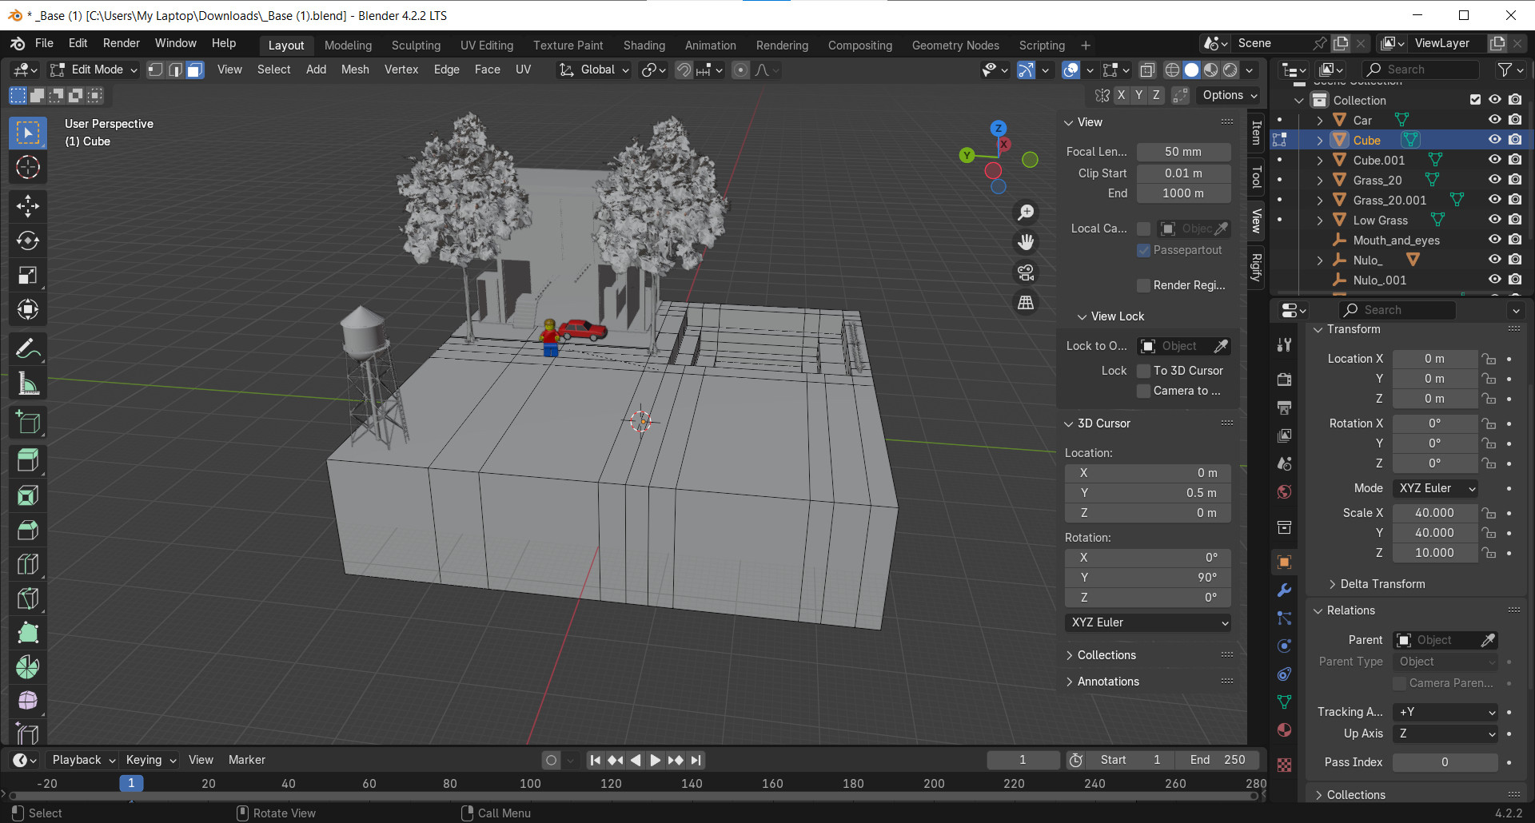Image resolution: width=1535 pixels, height=823 pixels.
Task: Click the Scale X 40.000 field
Action: [x=1434, y=513]
